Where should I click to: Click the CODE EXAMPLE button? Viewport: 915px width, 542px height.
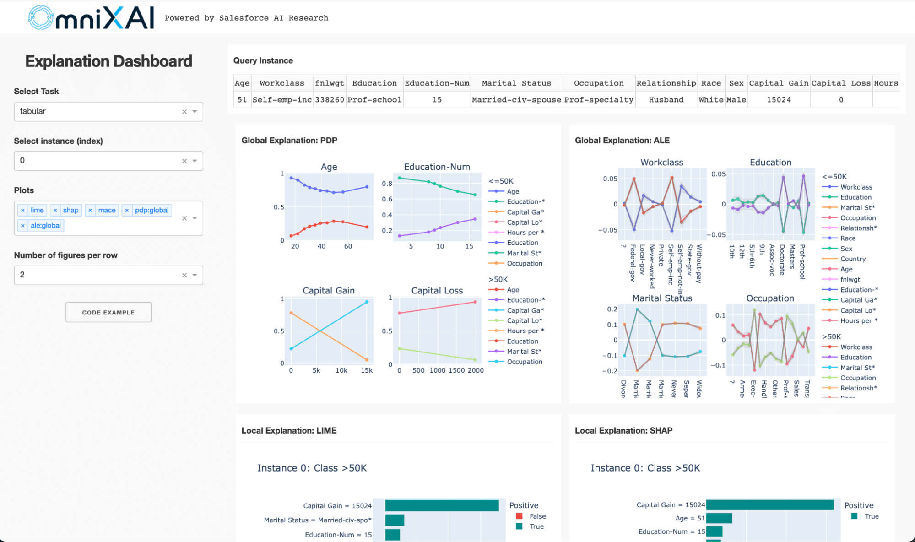coord(109,312)
